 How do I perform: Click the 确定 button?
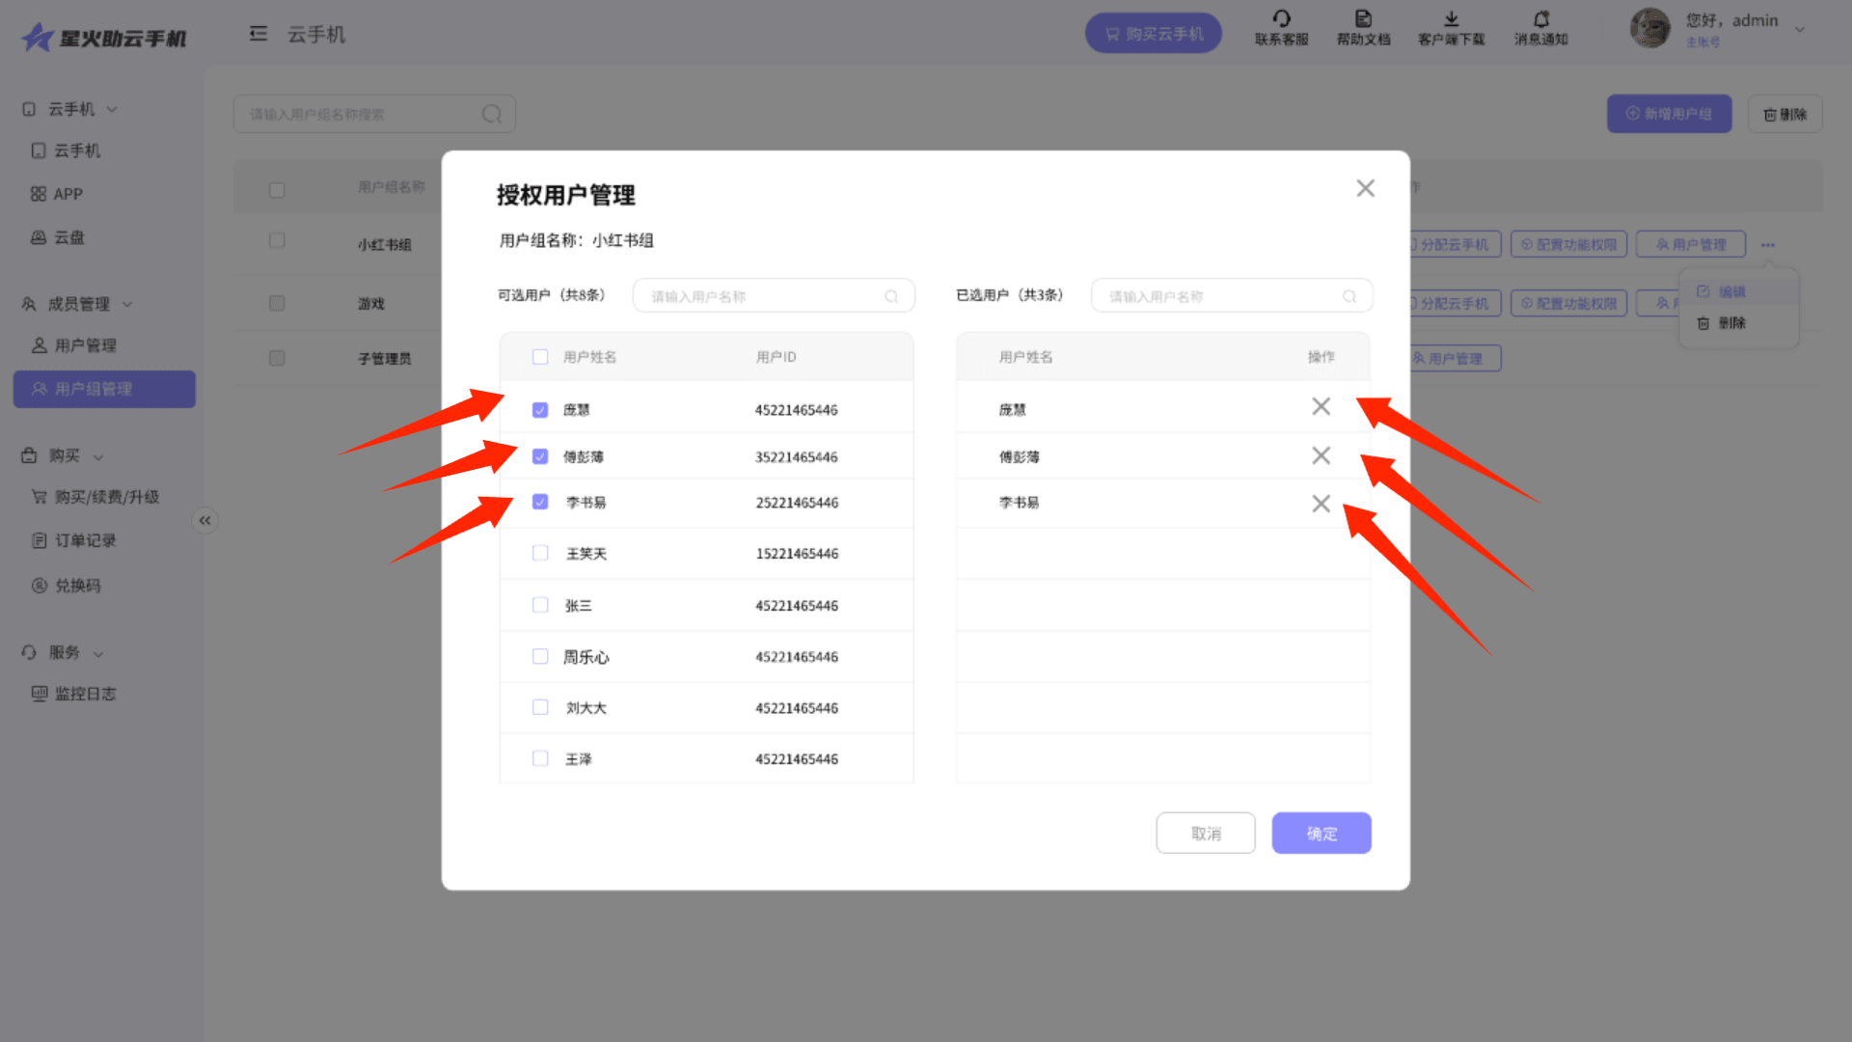tap(1321, 833)
